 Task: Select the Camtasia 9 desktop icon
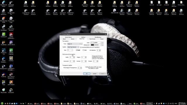pyautogui.click(x=4, y=35)
